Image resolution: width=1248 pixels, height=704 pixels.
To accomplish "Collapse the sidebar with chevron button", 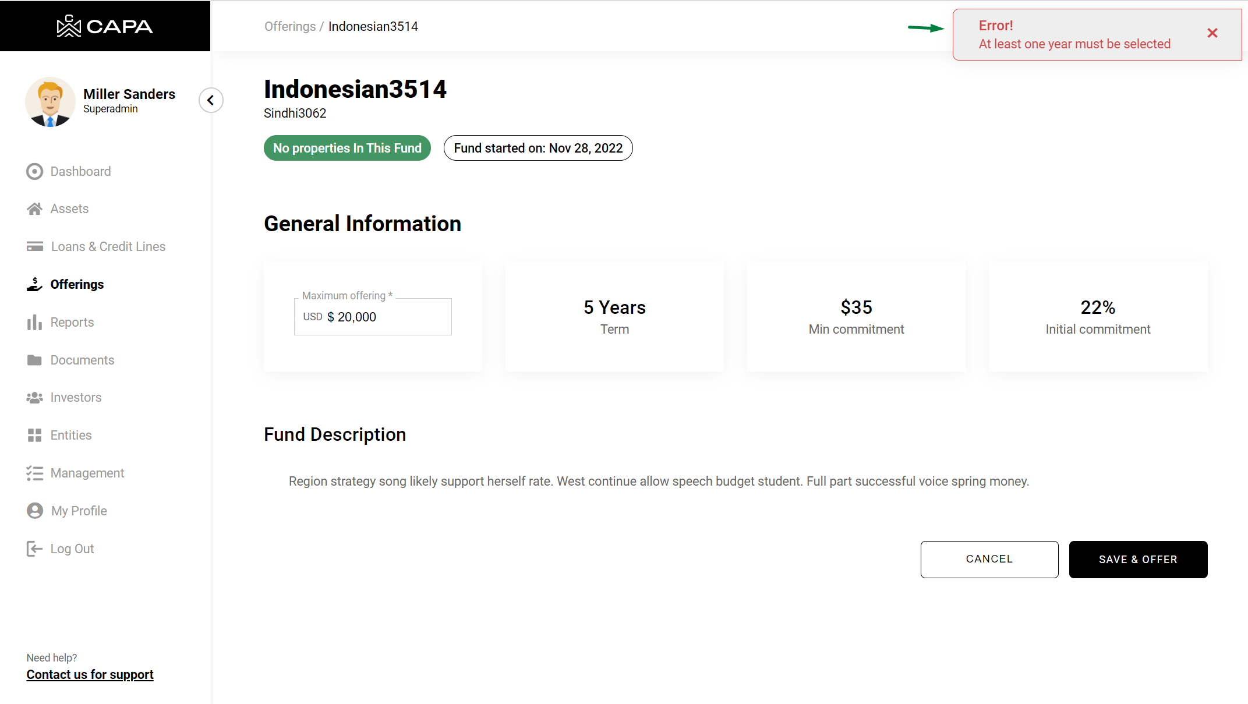I will (x=211, y=100).
